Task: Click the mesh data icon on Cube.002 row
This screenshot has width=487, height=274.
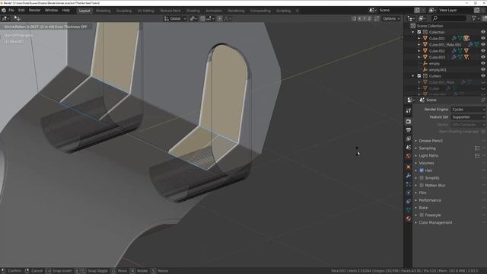Action: (x=460, y=51)
